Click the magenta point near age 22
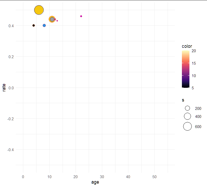 tap(81, 16)
